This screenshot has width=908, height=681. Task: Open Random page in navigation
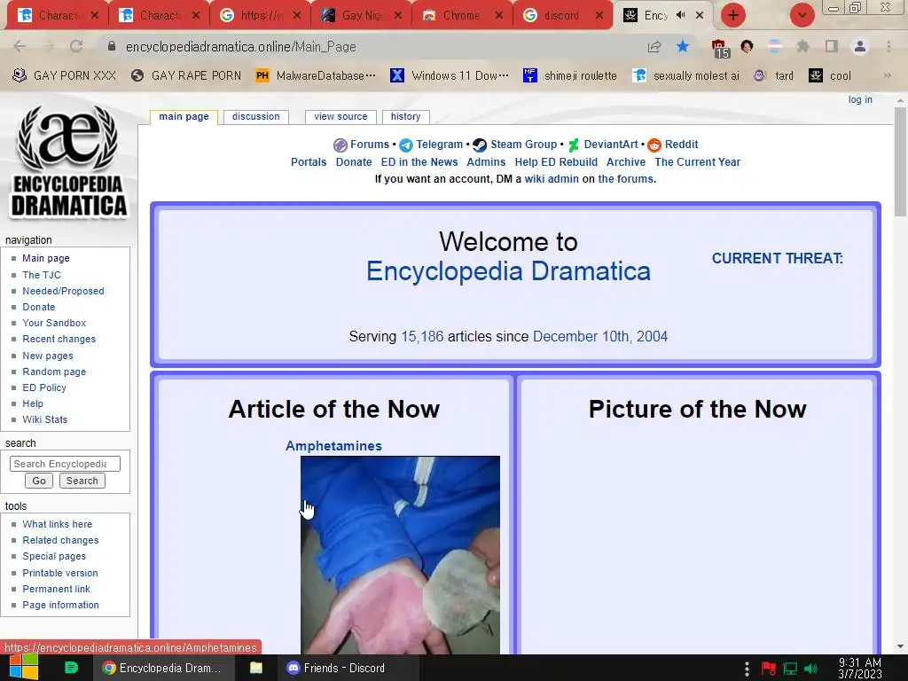point(54,372)
